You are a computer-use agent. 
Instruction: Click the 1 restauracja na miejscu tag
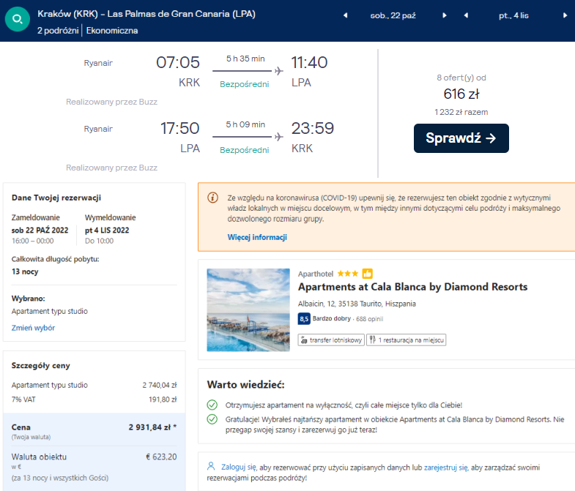[406, 340]
